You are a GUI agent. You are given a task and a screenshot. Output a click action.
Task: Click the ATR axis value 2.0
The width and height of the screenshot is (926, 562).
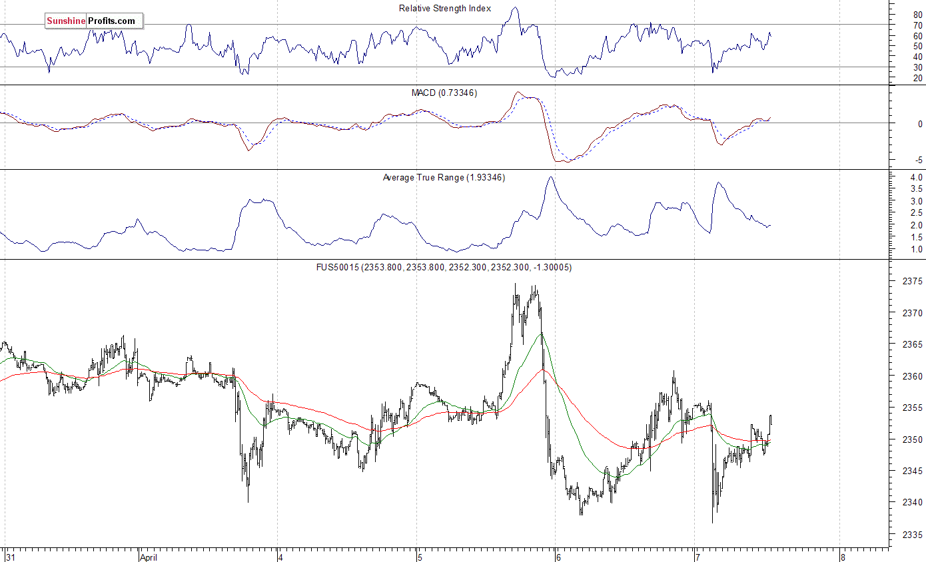(x=915, y=226)
